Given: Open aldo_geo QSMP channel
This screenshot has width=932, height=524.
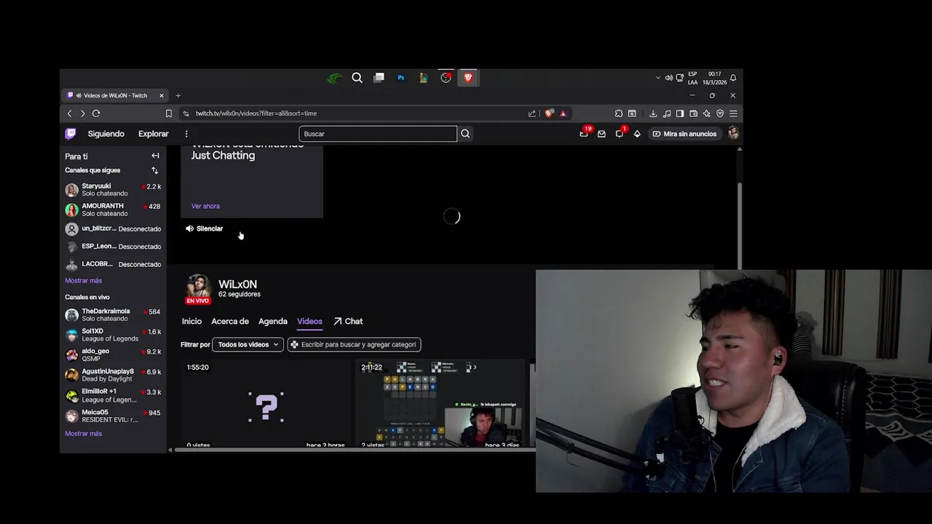Looking at the screenshot, I should (x=113, y=354).
